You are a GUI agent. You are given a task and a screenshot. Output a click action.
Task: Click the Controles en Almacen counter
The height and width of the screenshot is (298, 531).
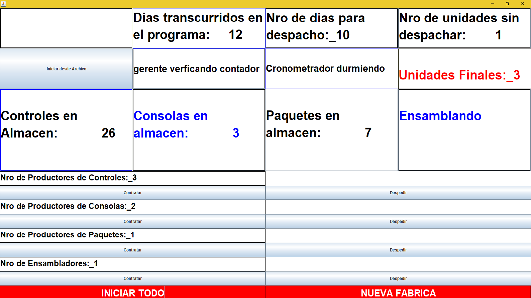pyautogui.click(x=66, y=130)
